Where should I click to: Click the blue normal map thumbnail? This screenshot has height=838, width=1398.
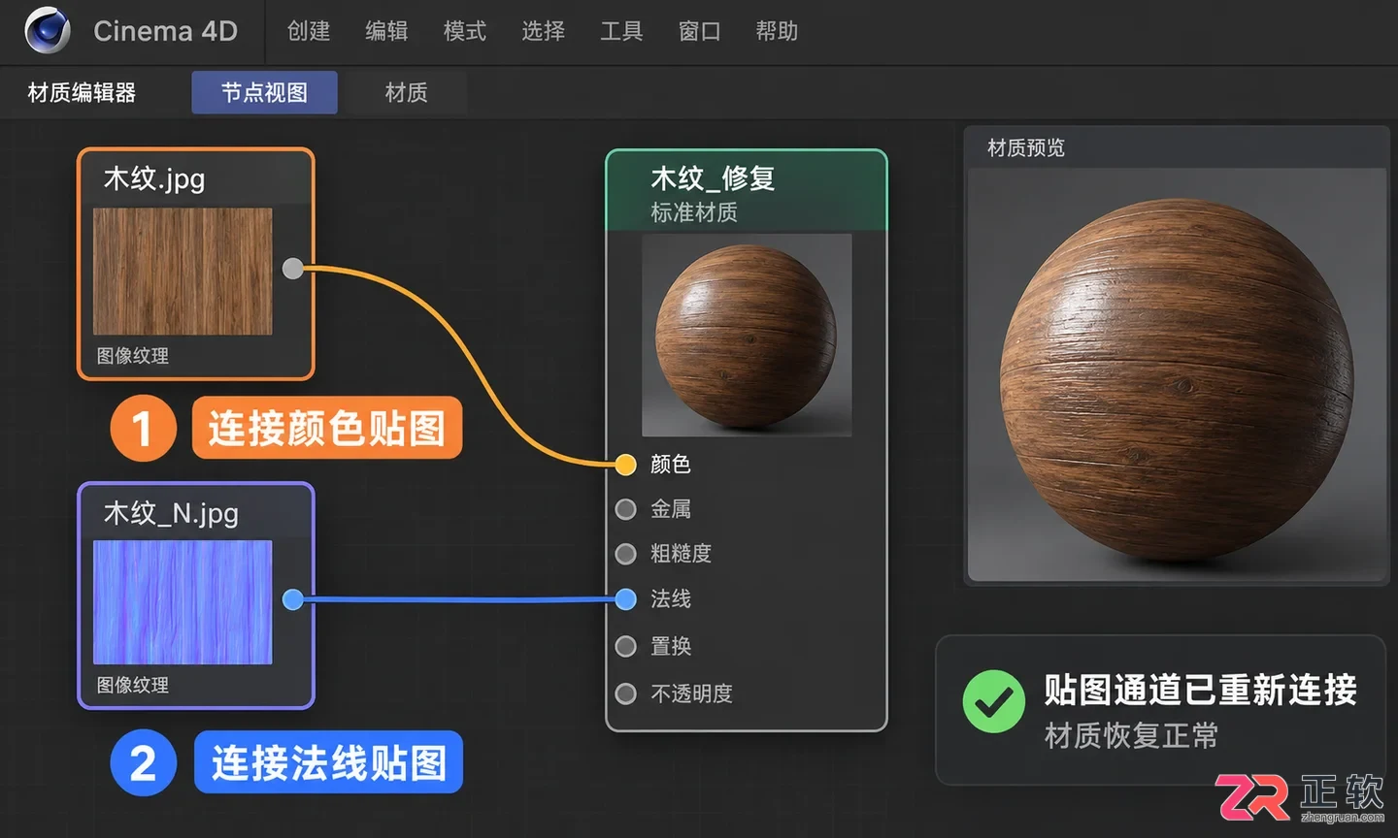(183, 602)
